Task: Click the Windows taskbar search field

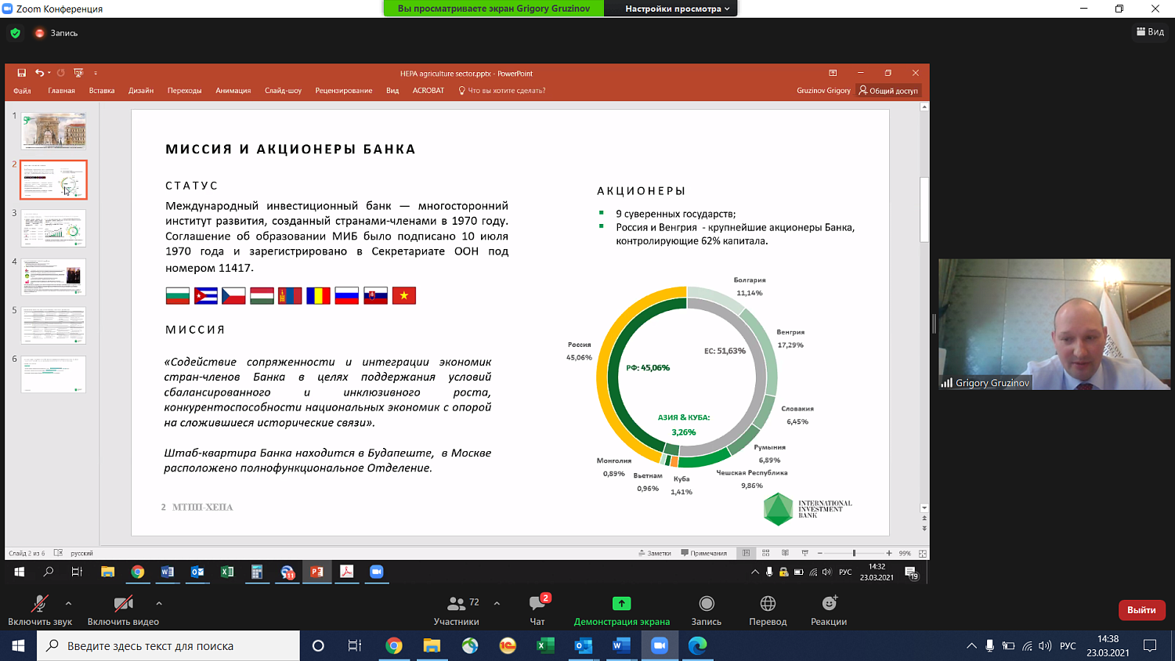Action: click(x=168, y=646)
